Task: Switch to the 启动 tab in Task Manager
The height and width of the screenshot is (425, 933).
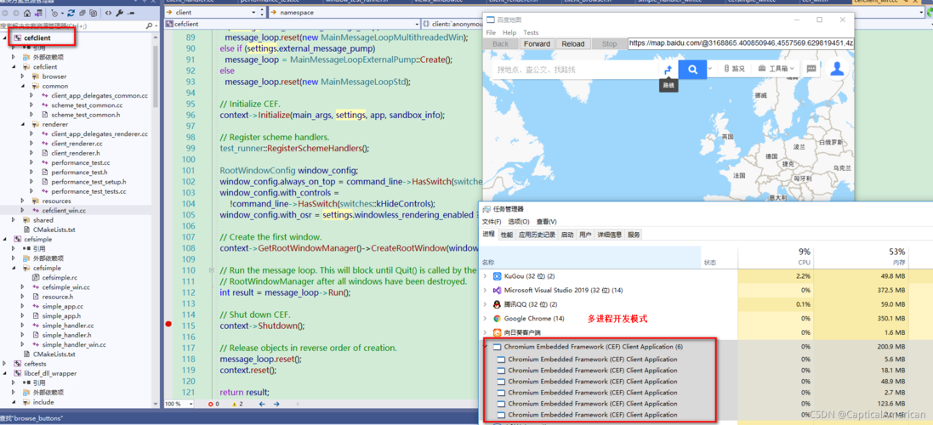Action: pos(567,235)
